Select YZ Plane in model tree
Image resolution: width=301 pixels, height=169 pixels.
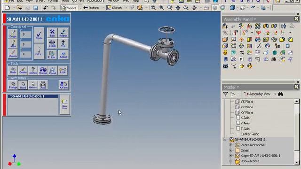[x=246, y=101]
